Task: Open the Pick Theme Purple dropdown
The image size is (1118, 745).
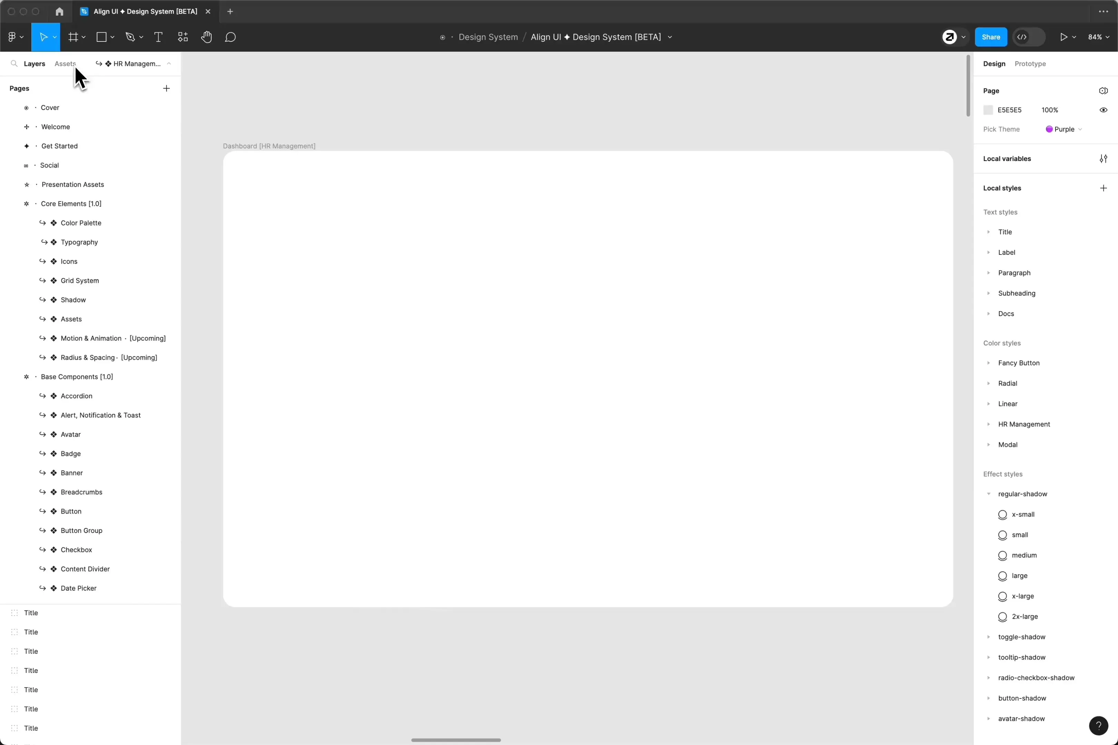Action: tap(1064, 129)
